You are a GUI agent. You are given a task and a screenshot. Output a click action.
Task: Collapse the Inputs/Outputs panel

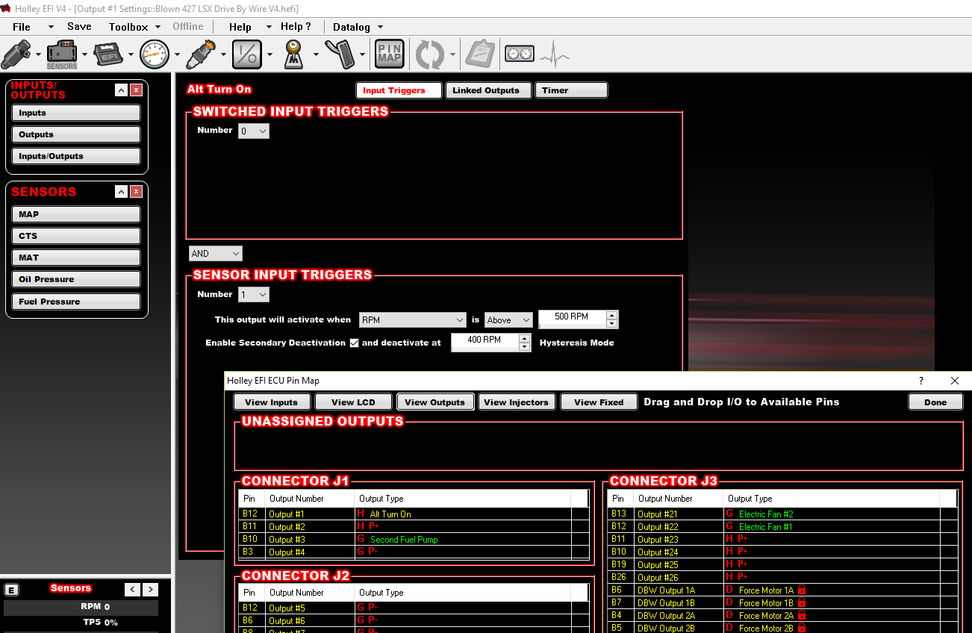pyautogui.click(x=121, y=90)
